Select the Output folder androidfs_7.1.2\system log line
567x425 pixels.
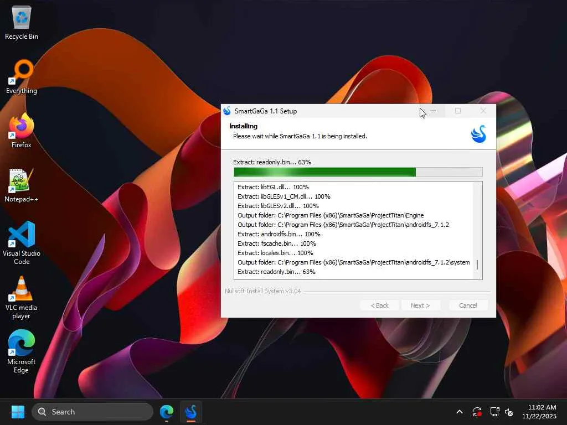pos(354,262)
